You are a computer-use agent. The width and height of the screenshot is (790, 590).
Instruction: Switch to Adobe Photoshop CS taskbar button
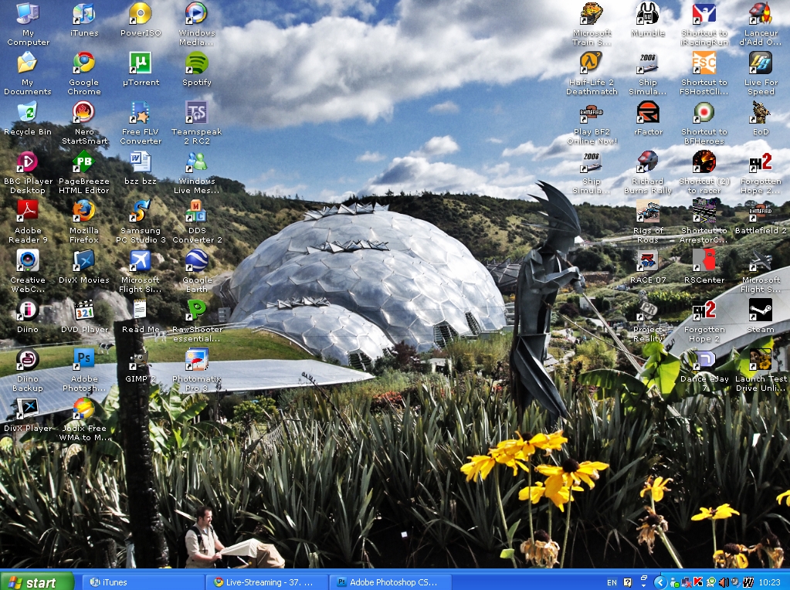391,582
